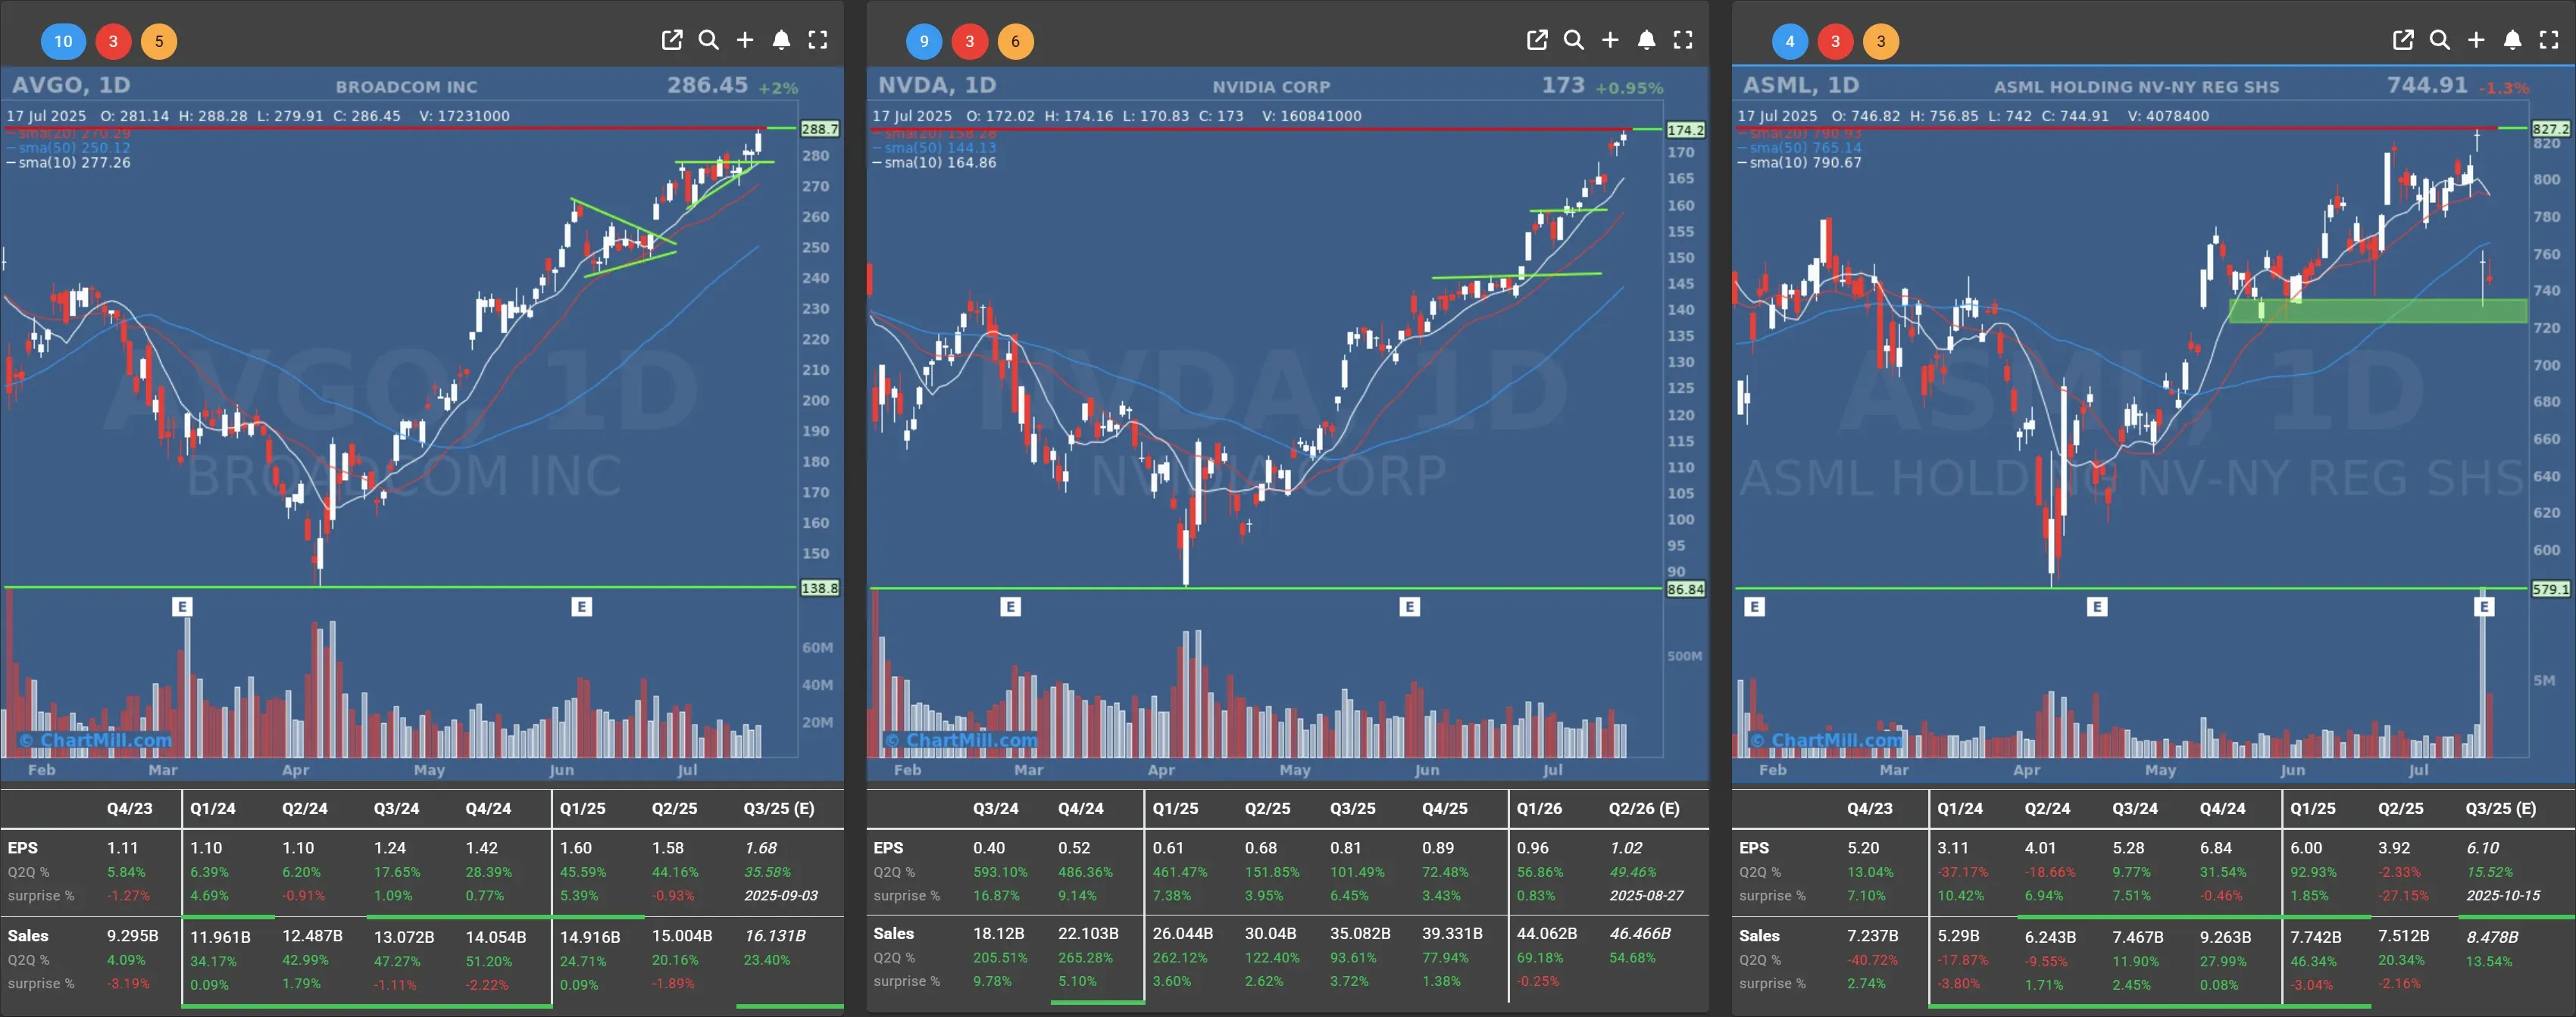
Task: Add ASML with plus icon
Action: point(2476,40)
